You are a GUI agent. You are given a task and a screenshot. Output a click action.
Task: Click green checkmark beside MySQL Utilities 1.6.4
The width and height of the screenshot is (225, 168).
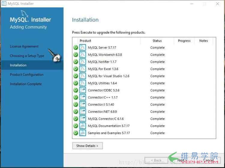point(76,83)
